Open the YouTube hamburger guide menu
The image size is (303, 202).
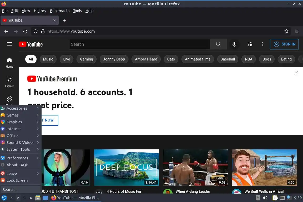pyautogui.click(x=9, y=44)
